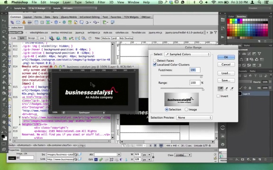Select the Rectangular Marquee tool
Screen dimensions: 273x170
tap(4, 26)
